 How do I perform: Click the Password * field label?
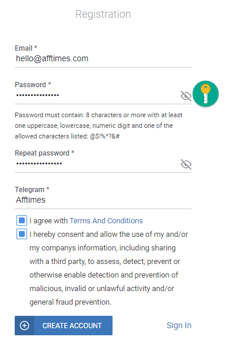pyautogui.click(x=33, y=85)
